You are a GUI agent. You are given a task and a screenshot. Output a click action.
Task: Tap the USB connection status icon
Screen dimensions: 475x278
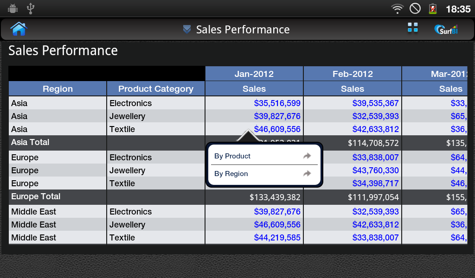(x=30, y=8)
